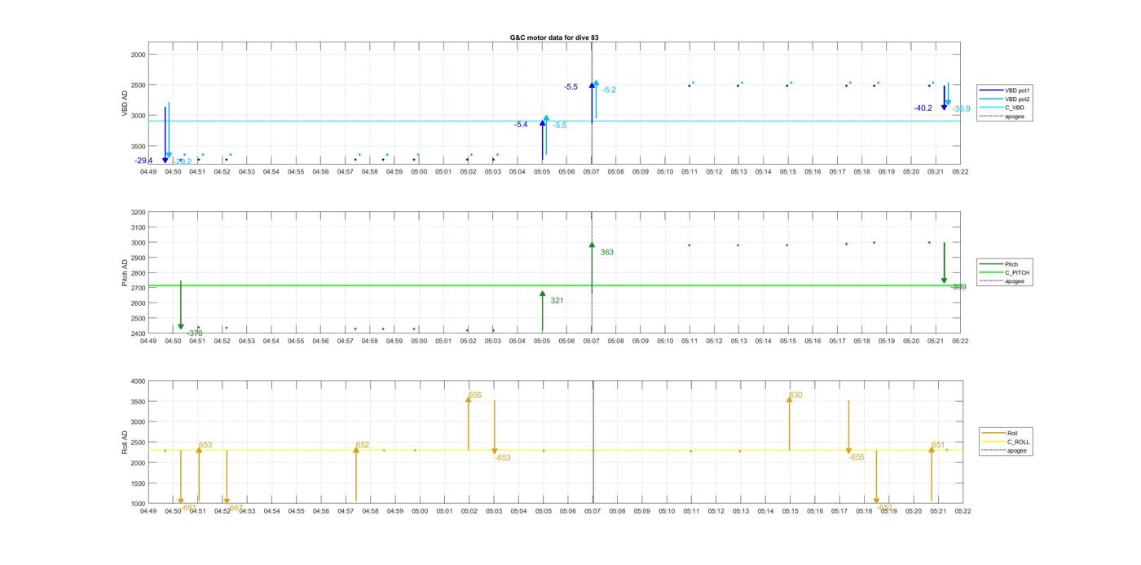Click the '4000' tick on Roll axis
Image resolution: width=1141 pixels, height=565 pixels.
(138, 382)
